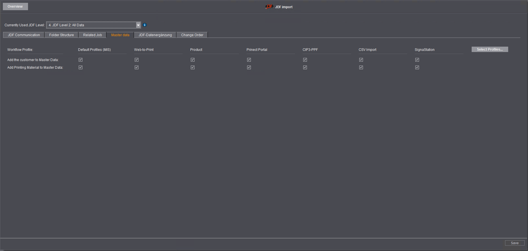Uncheck Add Printing Material for CSV Import
The height and width of the screenshot is (251, 528).
point(361,68)
